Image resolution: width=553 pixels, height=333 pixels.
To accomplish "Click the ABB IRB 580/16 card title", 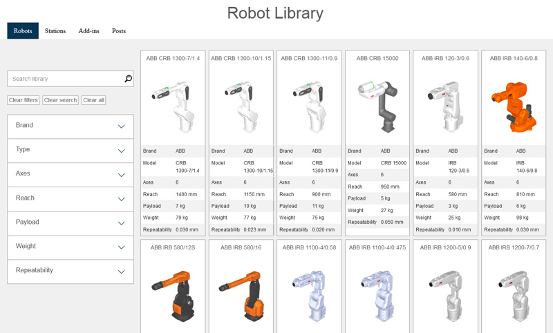I will pos(241,247).
